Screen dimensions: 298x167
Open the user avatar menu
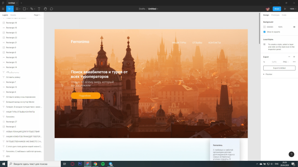click(x=268, y=9)
